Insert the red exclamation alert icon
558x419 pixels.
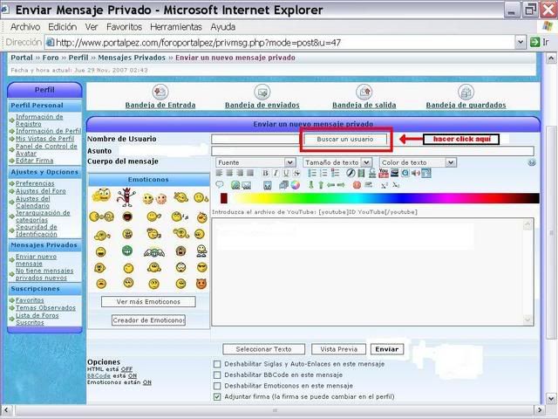coord(357,185)
